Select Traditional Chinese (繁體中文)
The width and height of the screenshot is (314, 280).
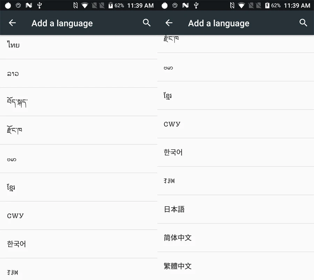coord(236,266)
